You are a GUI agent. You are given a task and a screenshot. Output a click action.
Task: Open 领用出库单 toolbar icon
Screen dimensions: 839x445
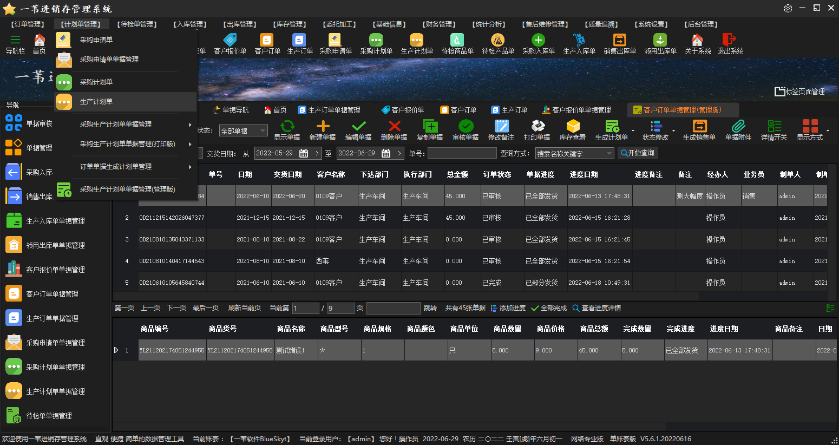[x=660, y=43]
